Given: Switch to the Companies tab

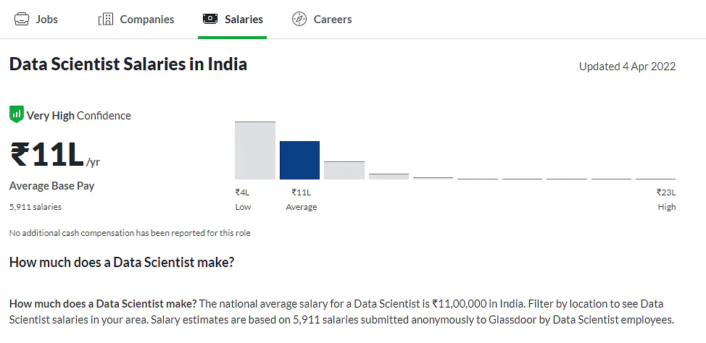Looking at the screenshot, I should pyautogui.click(x=147, y=20).
